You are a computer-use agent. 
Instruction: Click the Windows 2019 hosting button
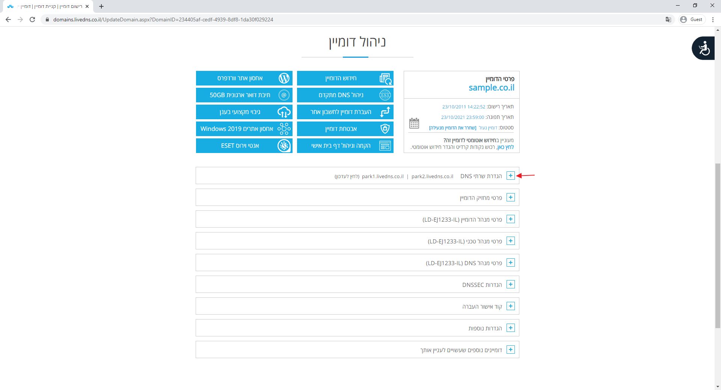pos(244,129)
